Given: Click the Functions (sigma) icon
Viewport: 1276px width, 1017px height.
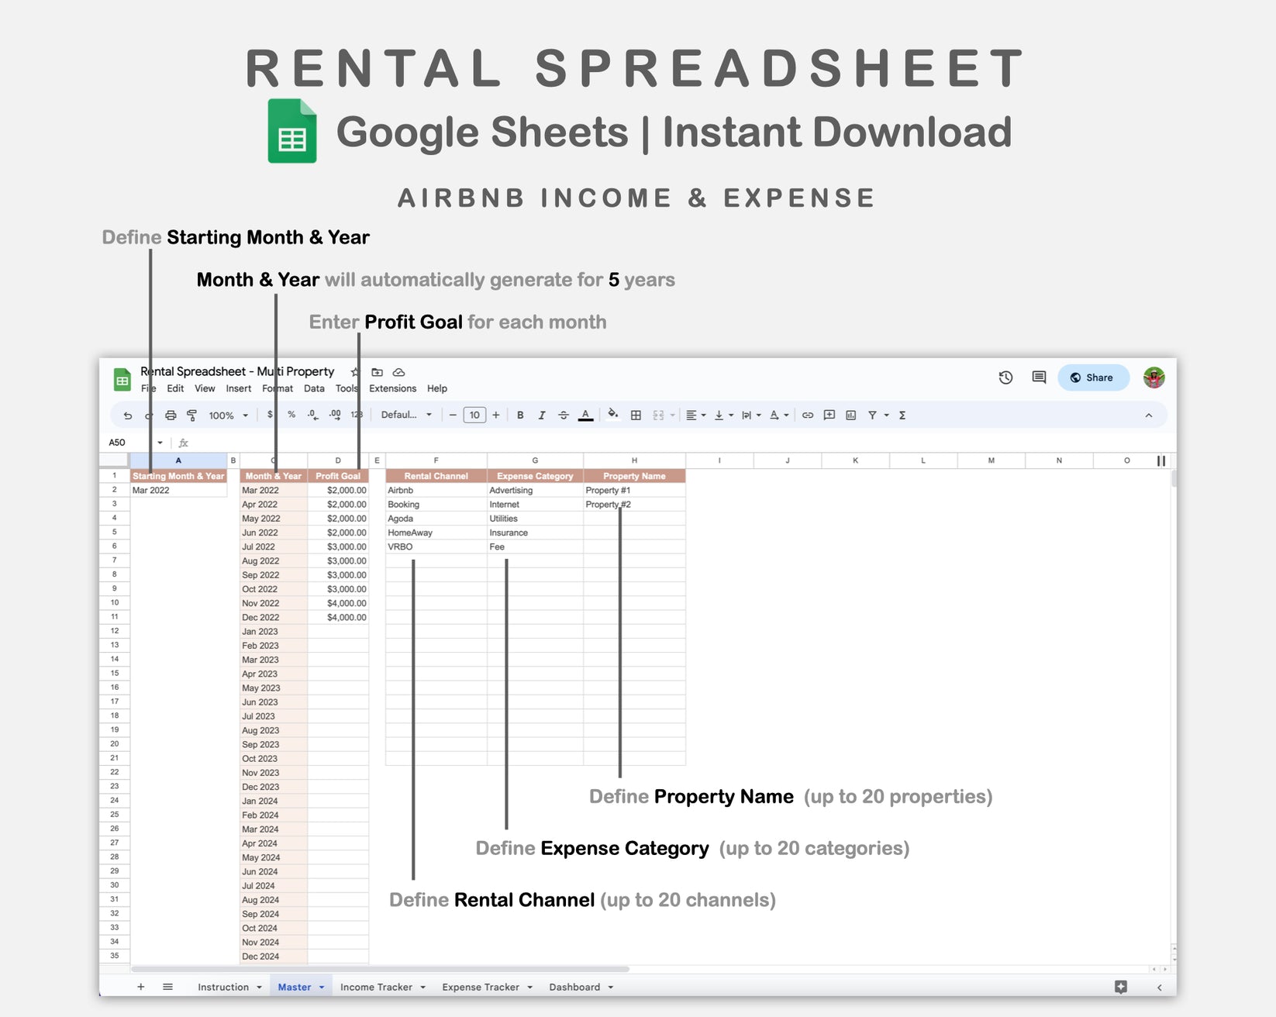Looking at the screenshot, I should click(x=902, y=415).
